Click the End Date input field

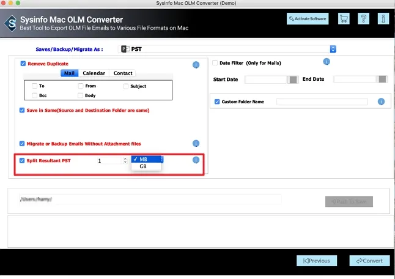click(x=355, y=79)
